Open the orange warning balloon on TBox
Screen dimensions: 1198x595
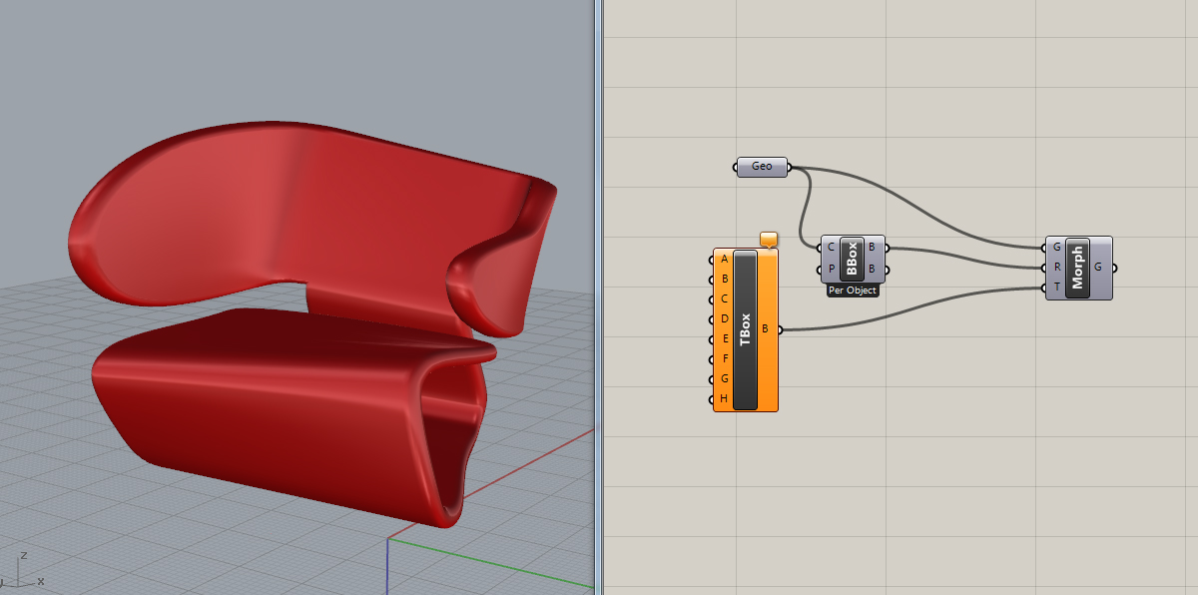click(x=768, y=240)
